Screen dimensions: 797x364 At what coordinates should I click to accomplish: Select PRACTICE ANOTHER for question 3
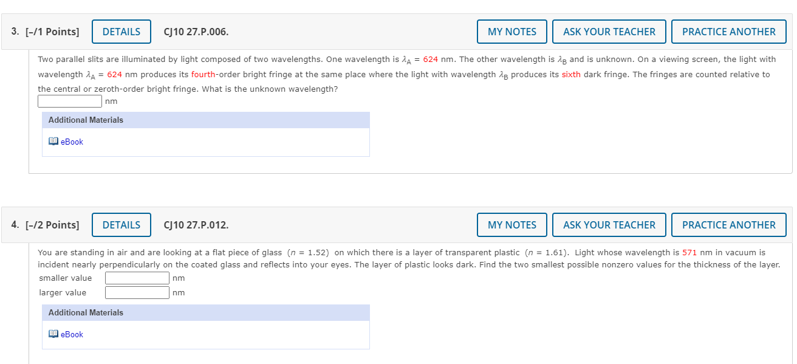(728, 32)
